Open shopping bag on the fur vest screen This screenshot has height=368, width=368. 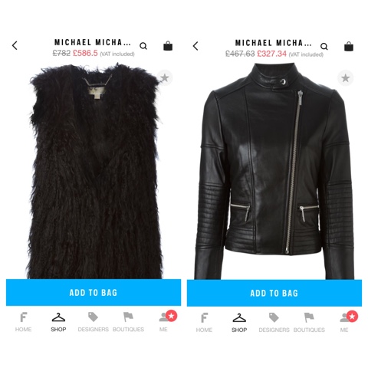coord(168,46)
